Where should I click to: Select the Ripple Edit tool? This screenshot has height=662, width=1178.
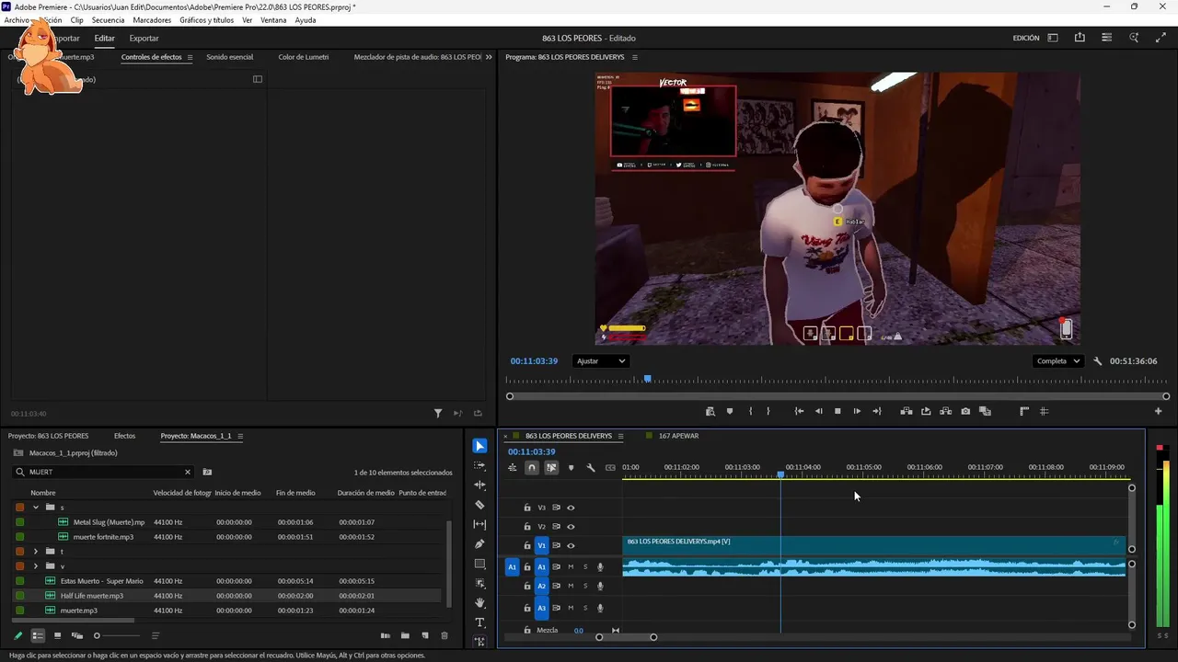(479, 485)
